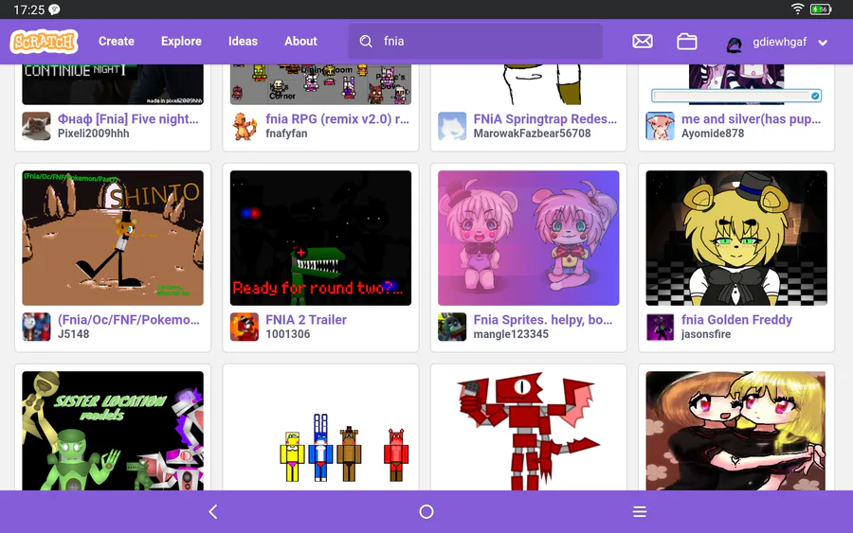Open project fnia RPG (remix v2.0)
The width and height of the screenshot is (853, 533).
[x=337, y=119]
